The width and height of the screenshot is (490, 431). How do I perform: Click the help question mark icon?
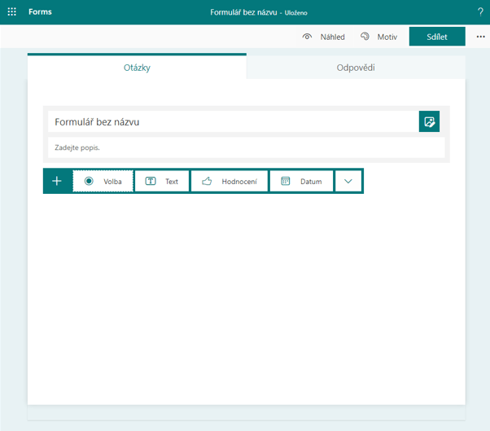coord(480,12)
